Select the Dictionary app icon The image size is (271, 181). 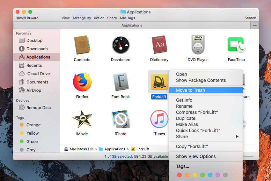(159, 45)
